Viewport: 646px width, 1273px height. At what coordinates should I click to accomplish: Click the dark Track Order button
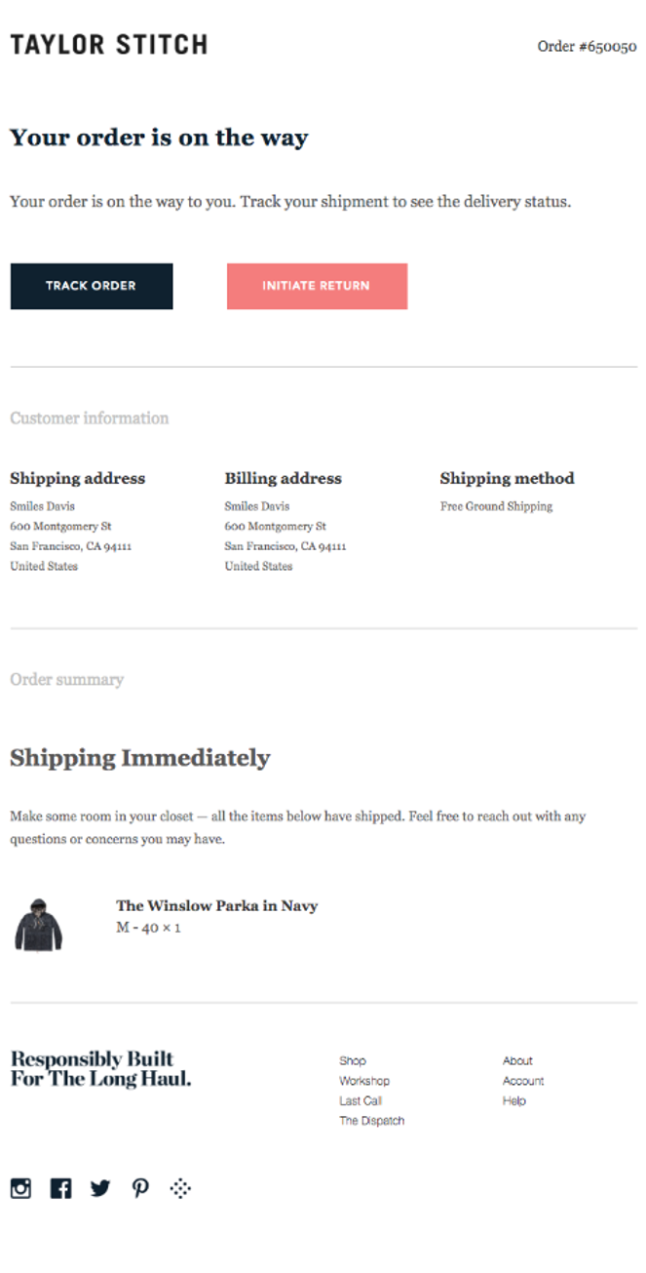point(91,286)
